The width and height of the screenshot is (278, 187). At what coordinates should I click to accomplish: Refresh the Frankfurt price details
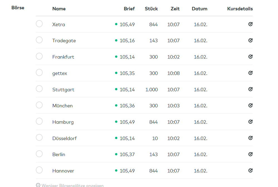(250, 57)
